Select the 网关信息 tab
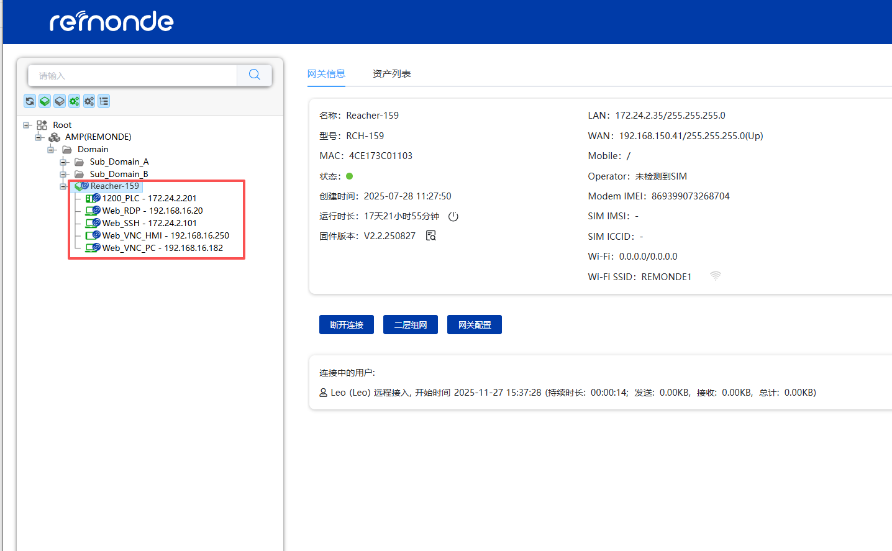This screenshot has width=892, height=551. [326, 74]
